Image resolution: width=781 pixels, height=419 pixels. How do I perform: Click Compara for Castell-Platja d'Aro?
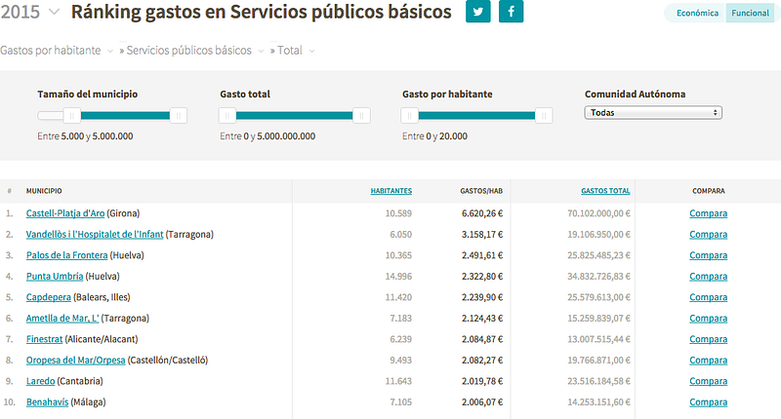pyautogui.click(x=709, y=213)
